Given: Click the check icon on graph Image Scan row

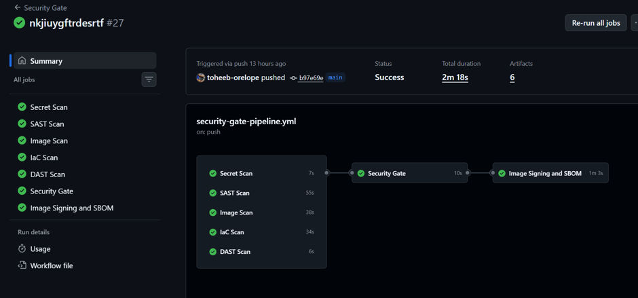Looking at the screenshot, I should (212, 212).
